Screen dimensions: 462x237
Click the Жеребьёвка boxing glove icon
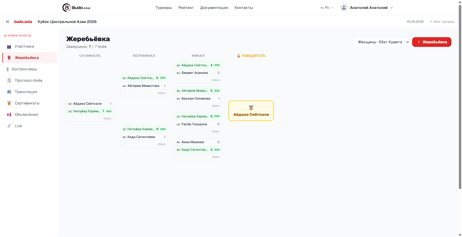pos(9,58)
